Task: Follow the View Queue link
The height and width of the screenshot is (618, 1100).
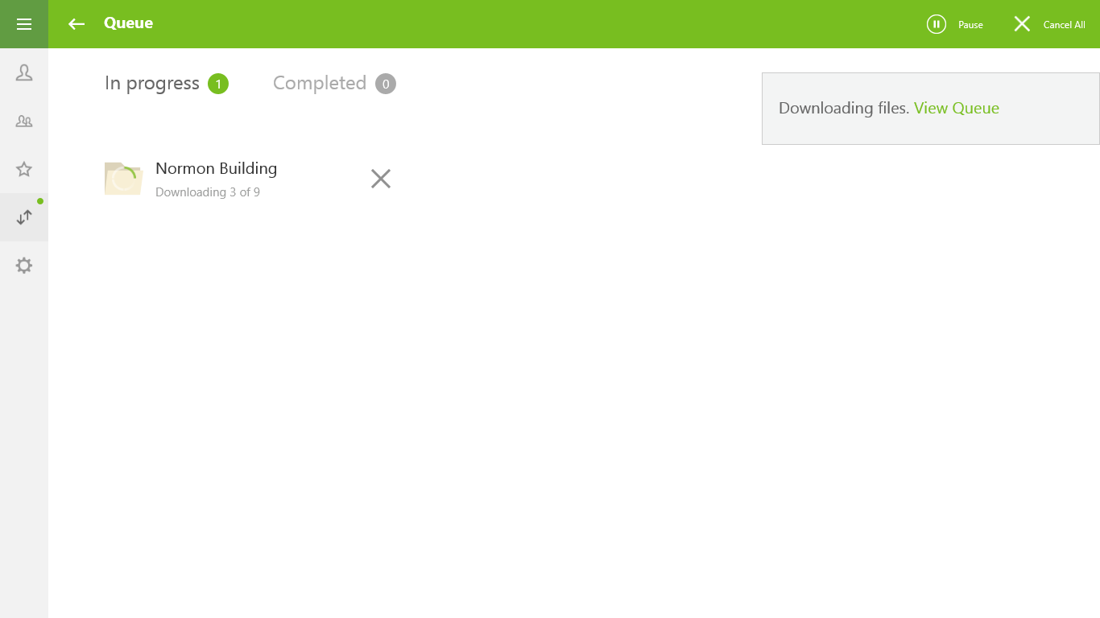Action: [x=957, y=109]
